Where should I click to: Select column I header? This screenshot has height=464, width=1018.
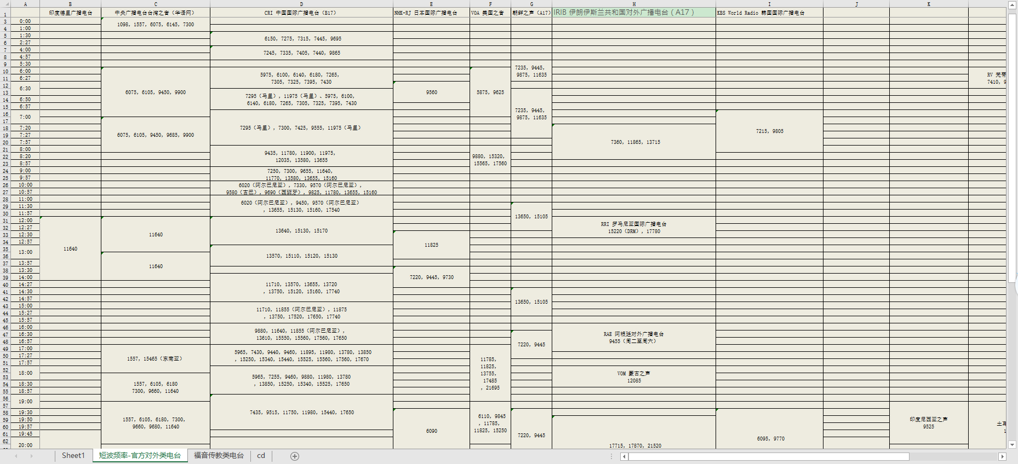tap(769, 4)
